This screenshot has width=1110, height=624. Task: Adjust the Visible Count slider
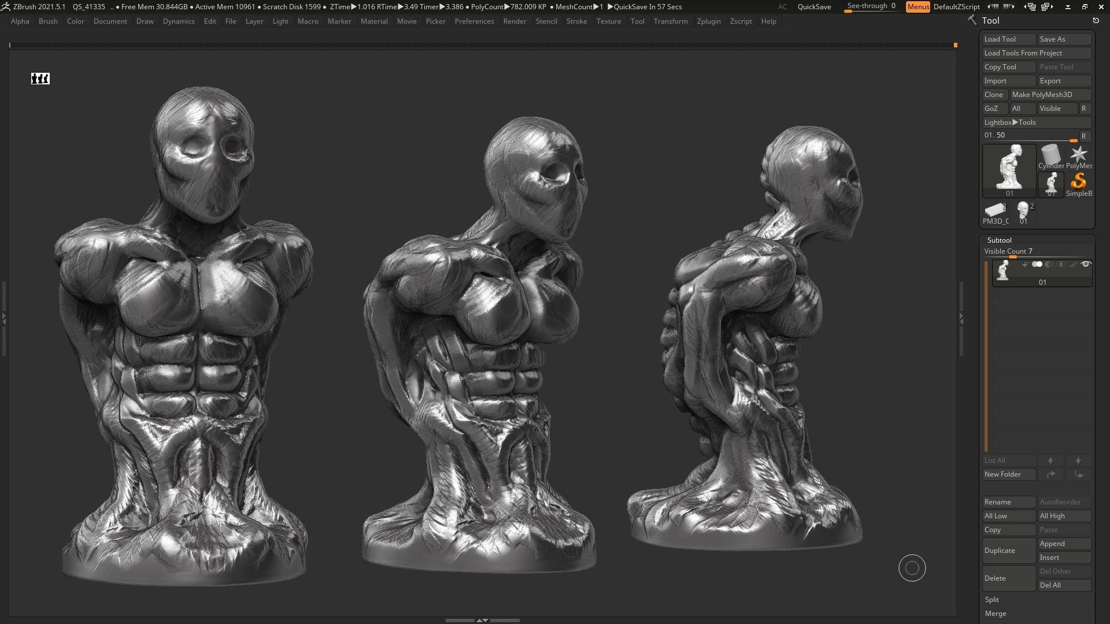tap(1037, 252)
